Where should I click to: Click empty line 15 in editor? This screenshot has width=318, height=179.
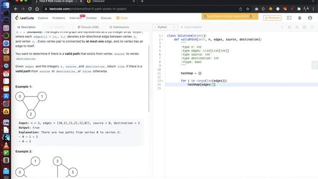click(241, 89)
